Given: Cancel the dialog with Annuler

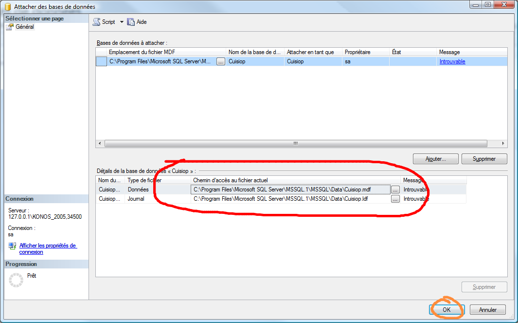Looking at the screenshot, I should (487, 310).
